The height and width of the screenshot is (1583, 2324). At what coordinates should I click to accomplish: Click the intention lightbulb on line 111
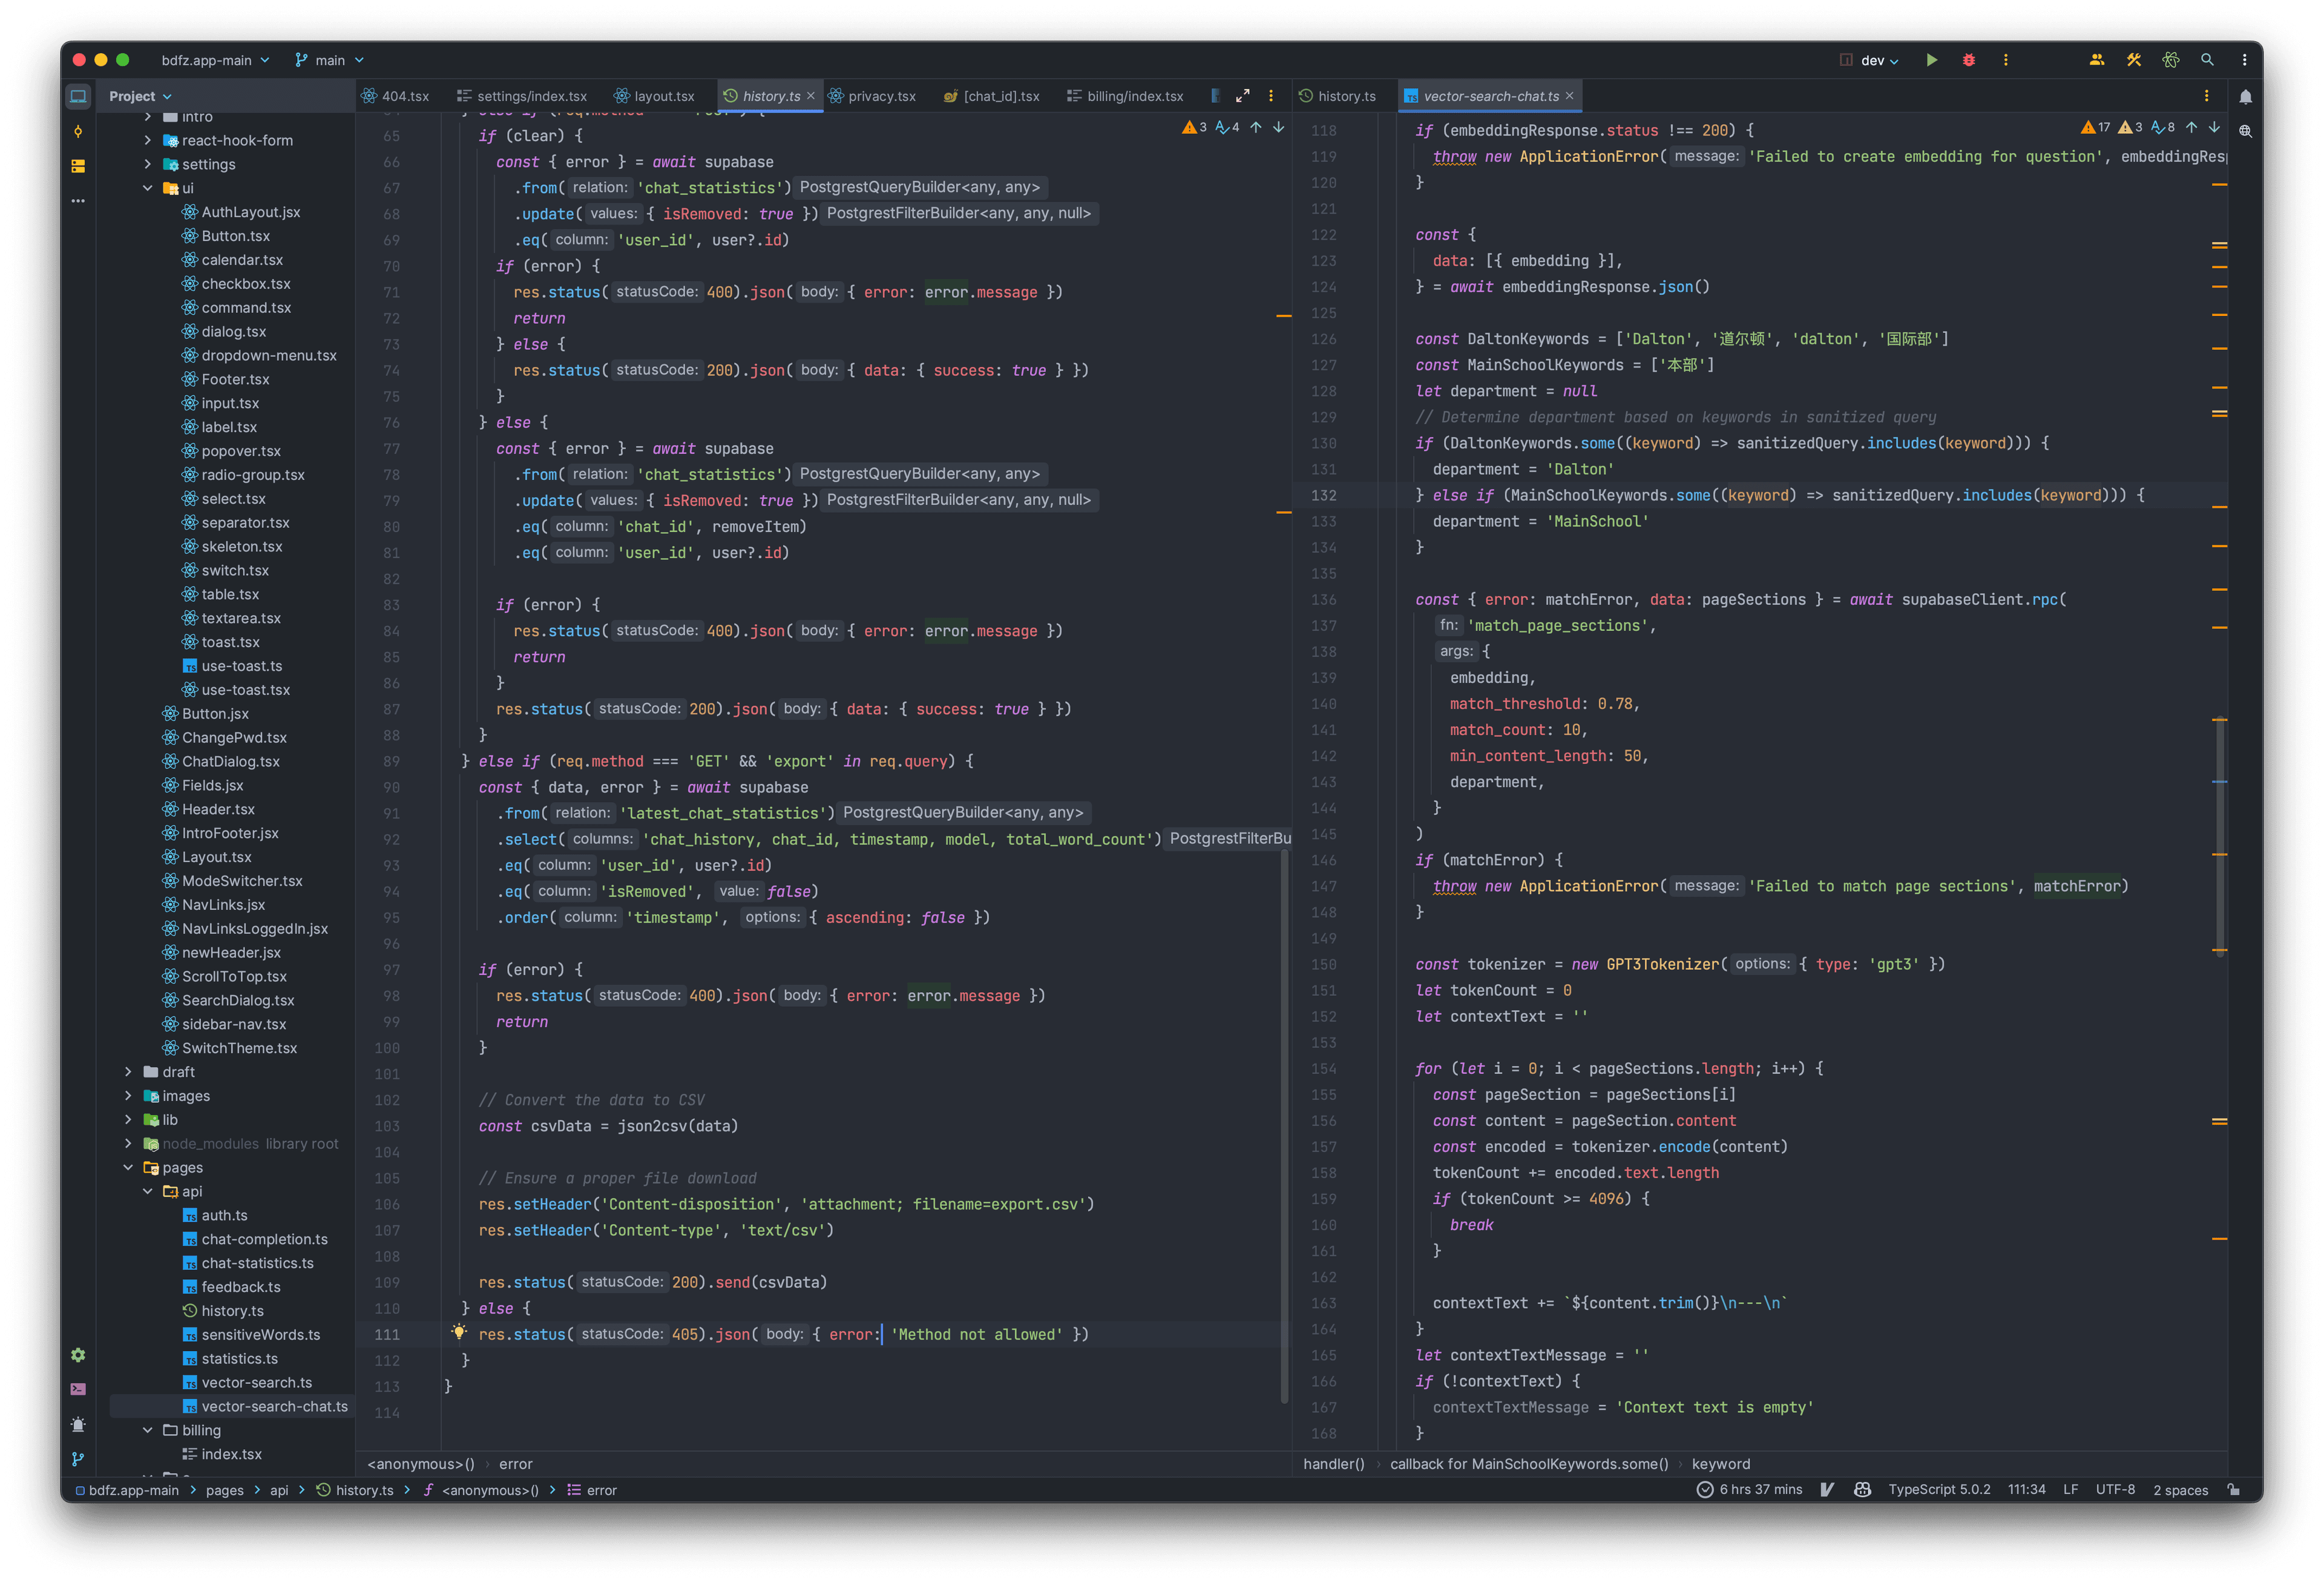[x=459, y=1332]
